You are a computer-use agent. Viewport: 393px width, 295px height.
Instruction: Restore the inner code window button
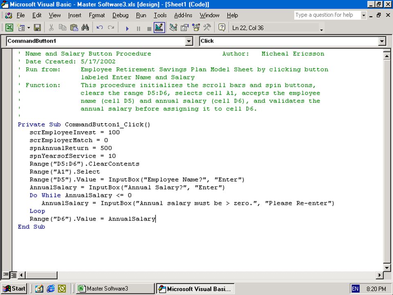(379, 15)
